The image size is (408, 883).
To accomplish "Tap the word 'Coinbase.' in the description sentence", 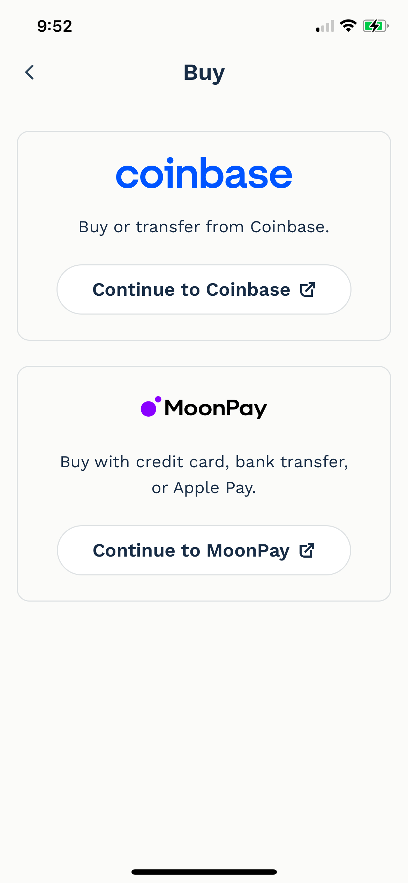I will pos(290,227).
